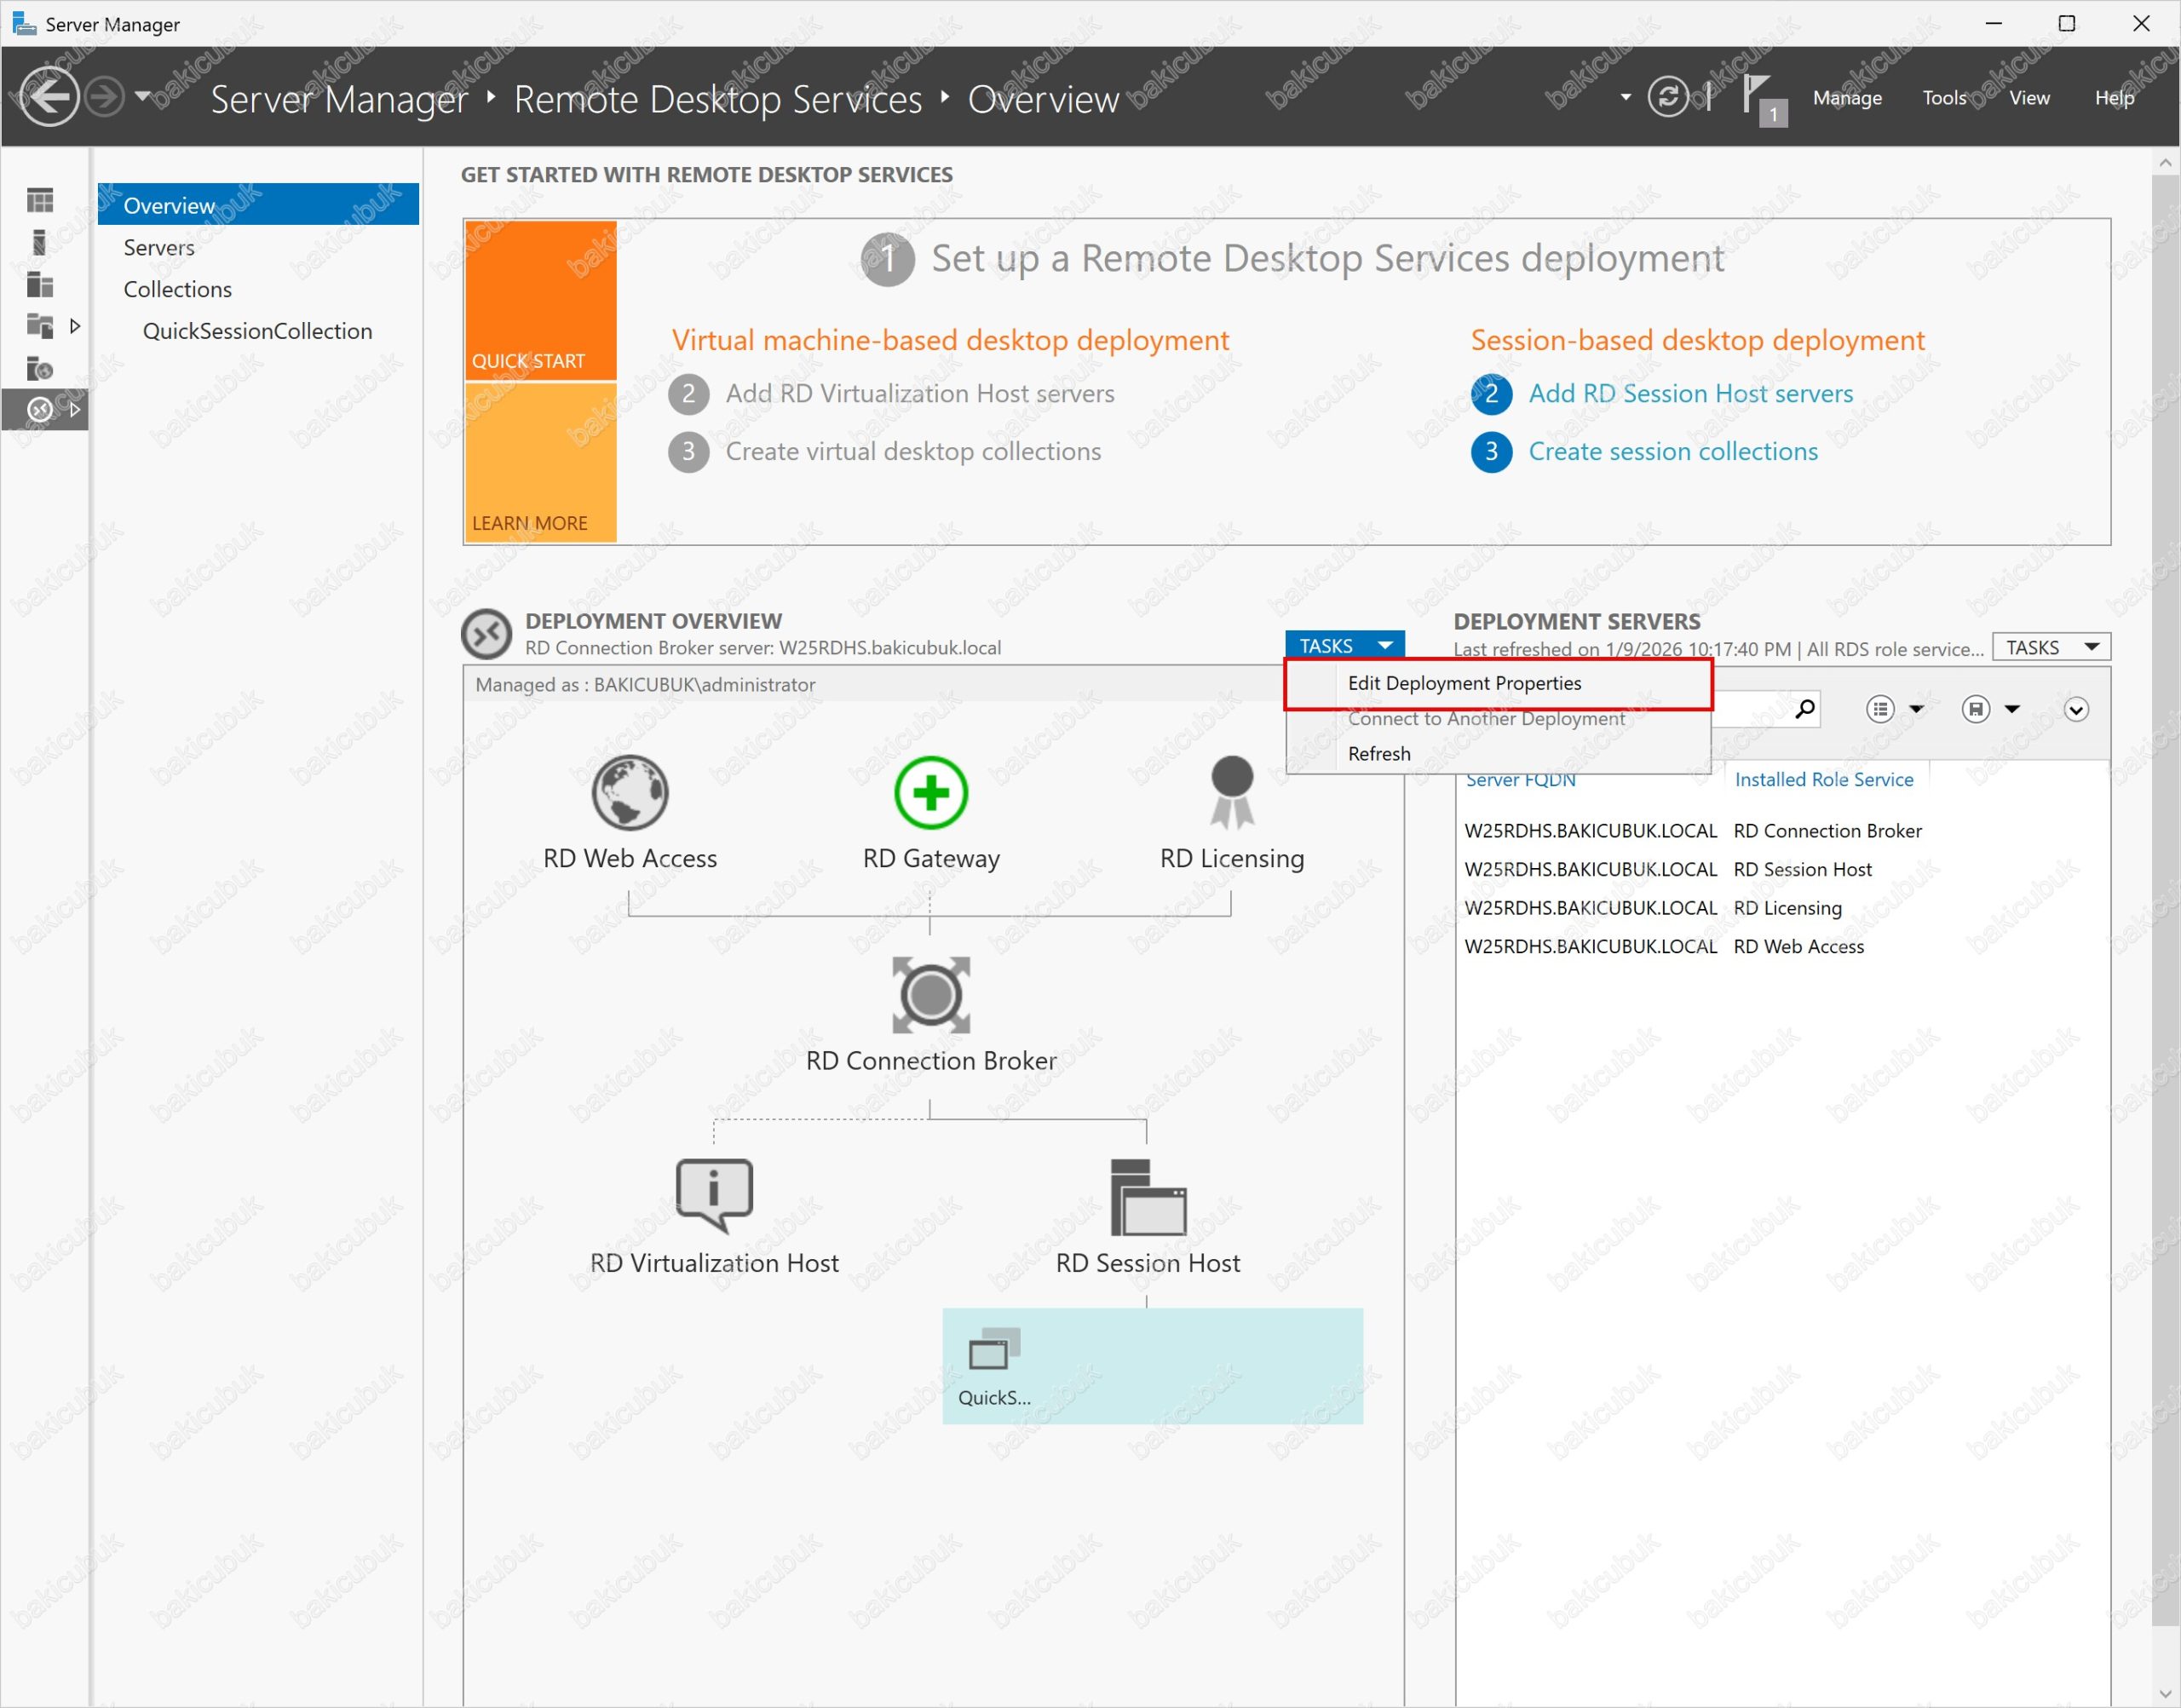Click the back navigation arrow
The width and height of the screenshot is (2181, 1708).
click(x=49, y=97)
